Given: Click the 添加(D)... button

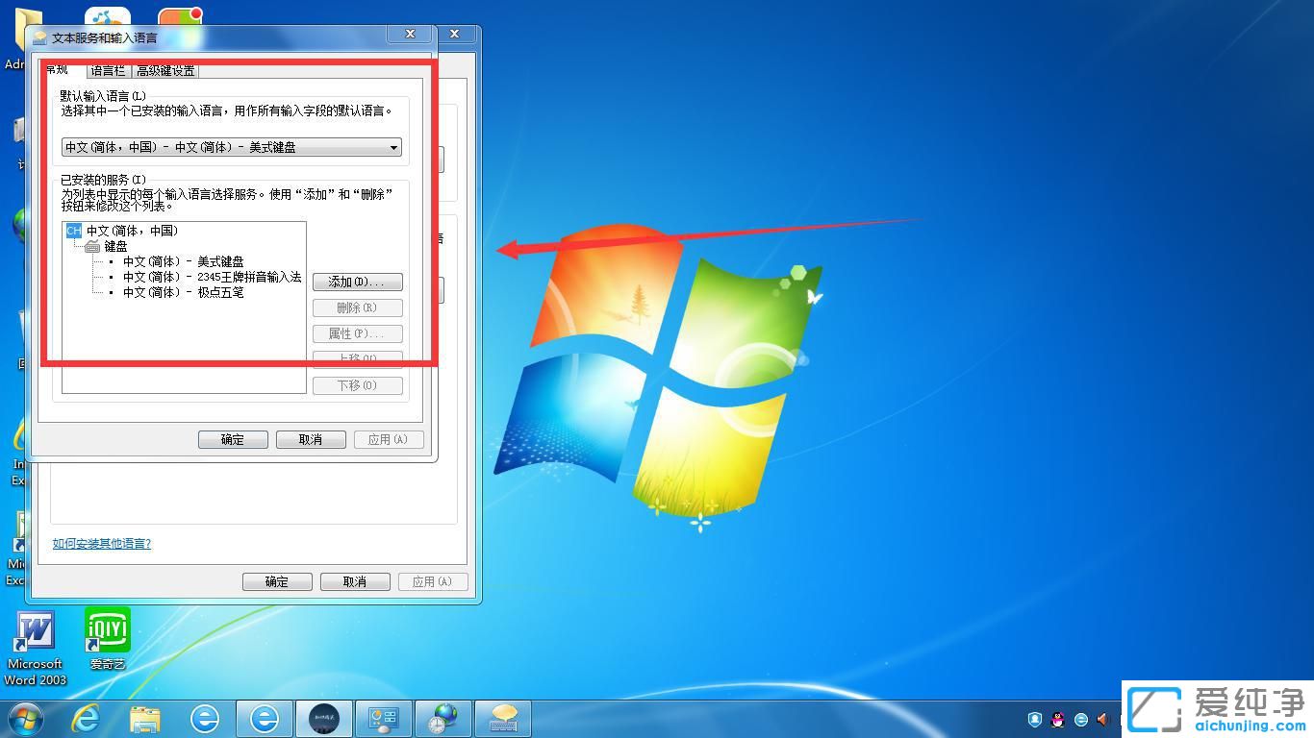Looking at the screenshot, I should (357, 282).
